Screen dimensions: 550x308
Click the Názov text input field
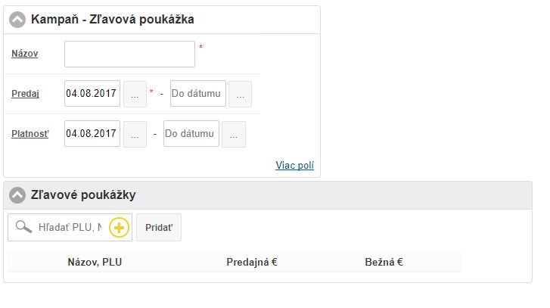(x=129, y=54)
